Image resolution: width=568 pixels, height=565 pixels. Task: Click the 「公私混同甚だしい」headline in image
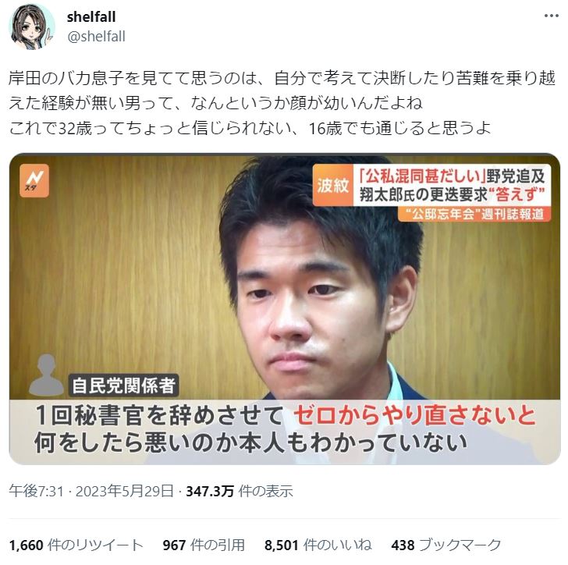click(421, 176)
